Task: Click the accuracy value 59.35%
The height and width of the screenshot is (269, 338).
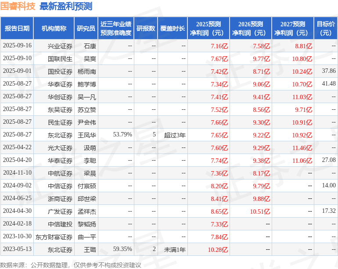Action: tap(122, 249)
